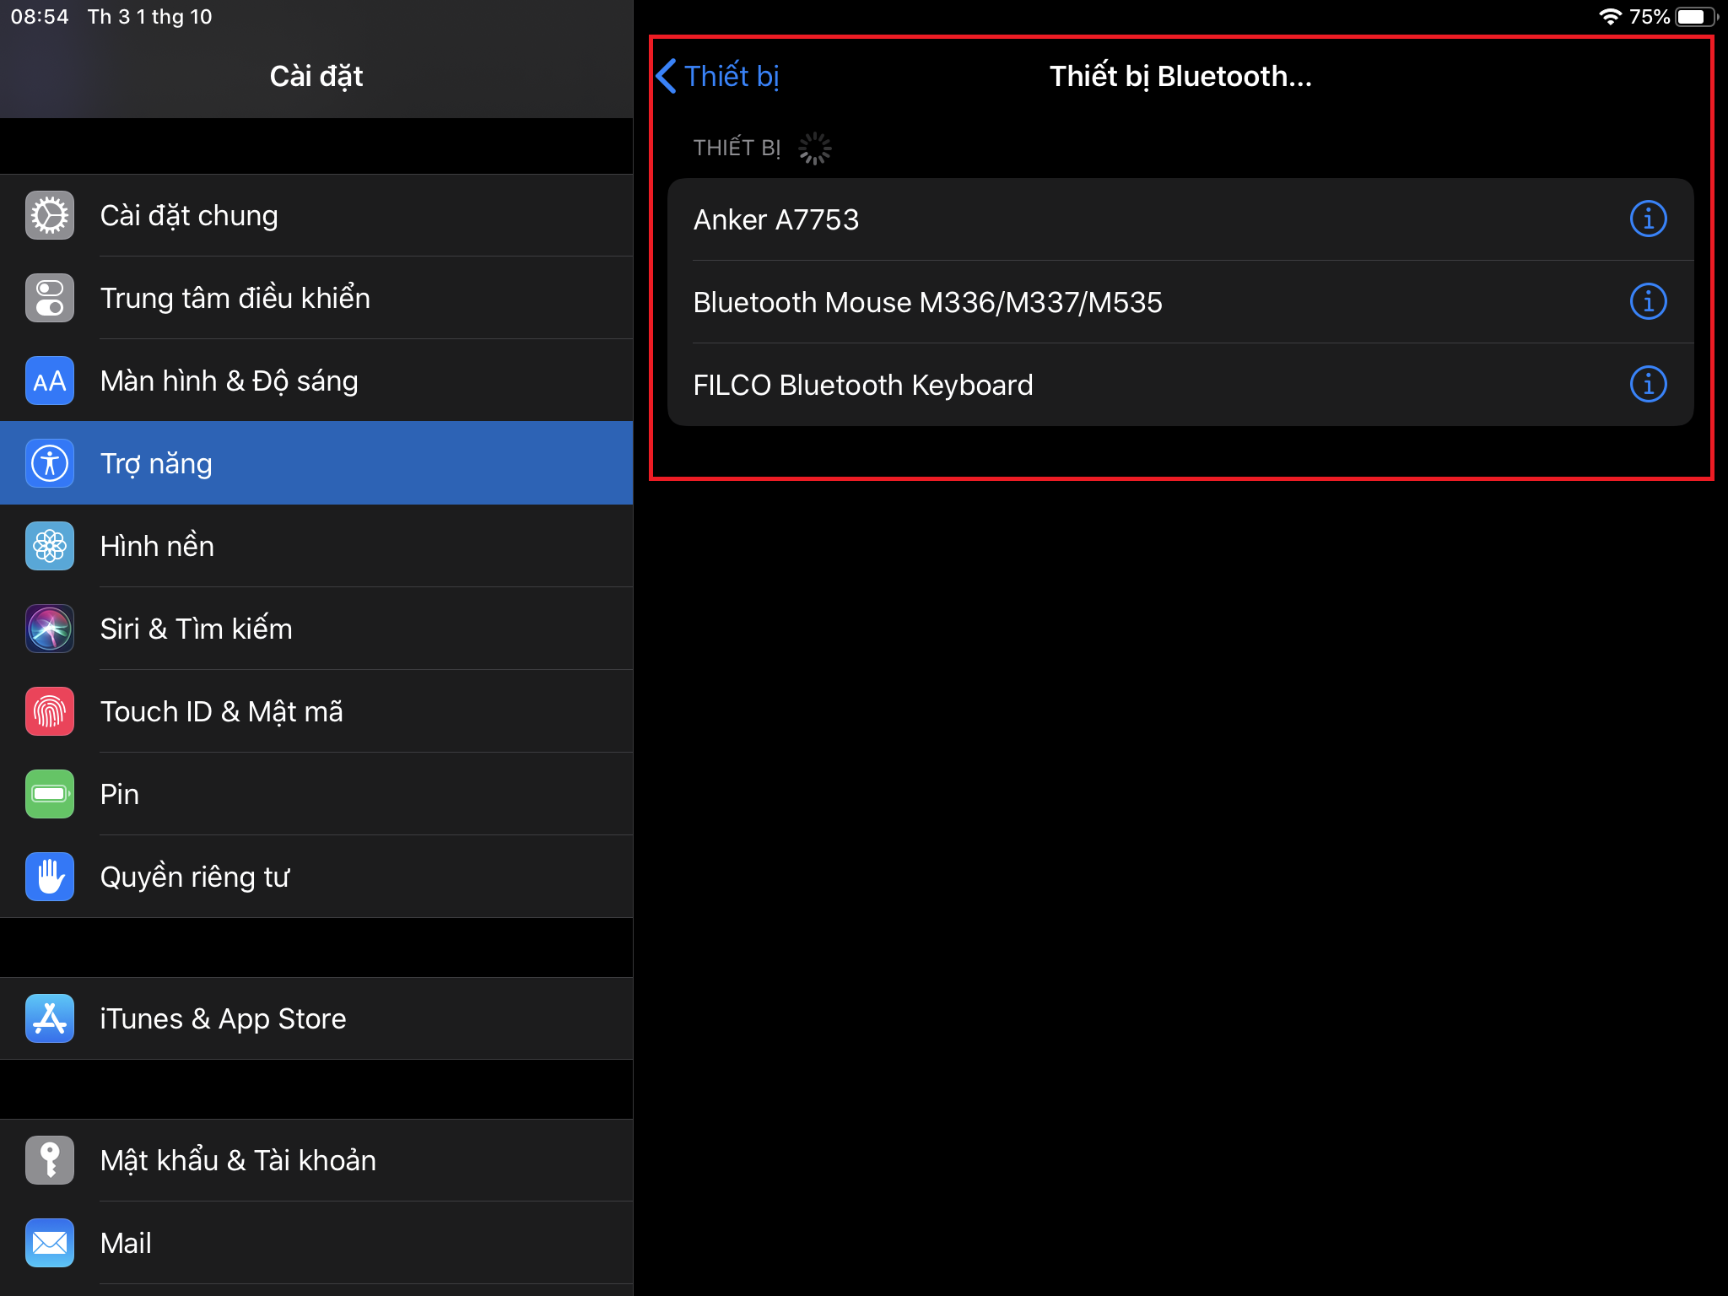Tap the Wi-Fi status icon
1728x1296 pixels.
(1610, 17)
